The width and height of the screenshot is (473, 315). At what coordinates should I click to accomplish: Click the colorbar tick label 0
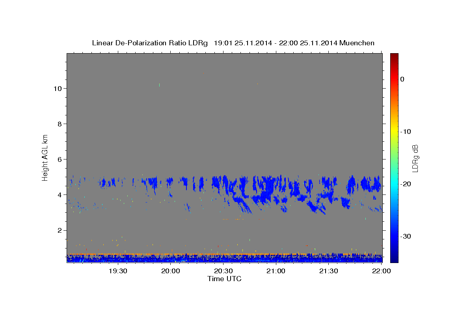click(402, 79)
